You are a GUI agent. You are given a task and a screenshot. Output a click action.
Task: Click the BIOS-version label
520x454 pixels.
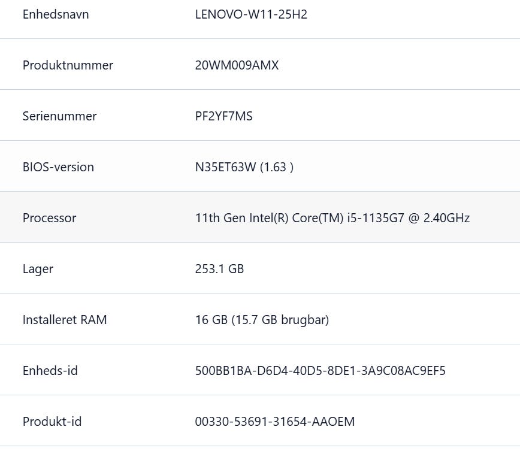coord(58,167)
